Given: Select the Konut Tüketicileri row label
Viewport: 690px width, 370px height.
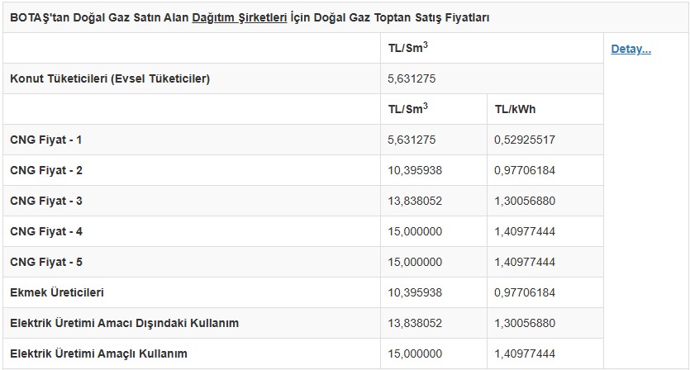Looking at the screenshot, I should tap(110, 78).
